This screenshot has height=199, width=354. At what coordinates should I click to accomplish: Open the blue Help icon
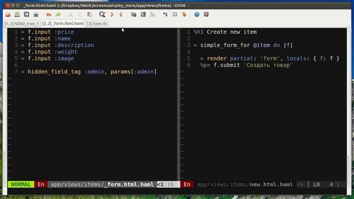[x=197, y=15]
